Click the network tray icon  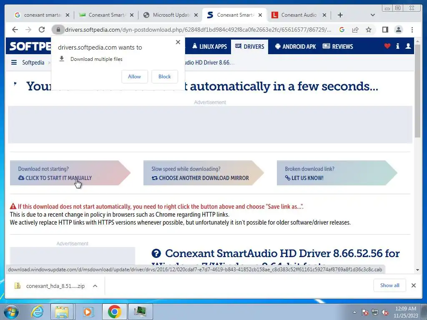[x=375, y=312]
